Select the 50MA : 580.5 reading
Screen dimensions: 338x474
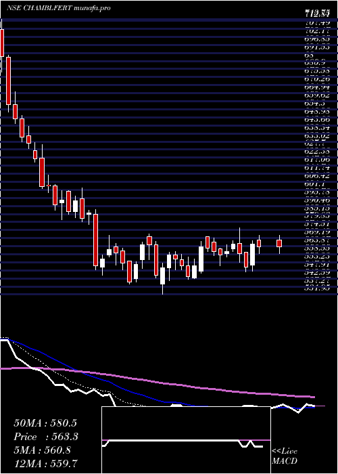click(45, 423)
